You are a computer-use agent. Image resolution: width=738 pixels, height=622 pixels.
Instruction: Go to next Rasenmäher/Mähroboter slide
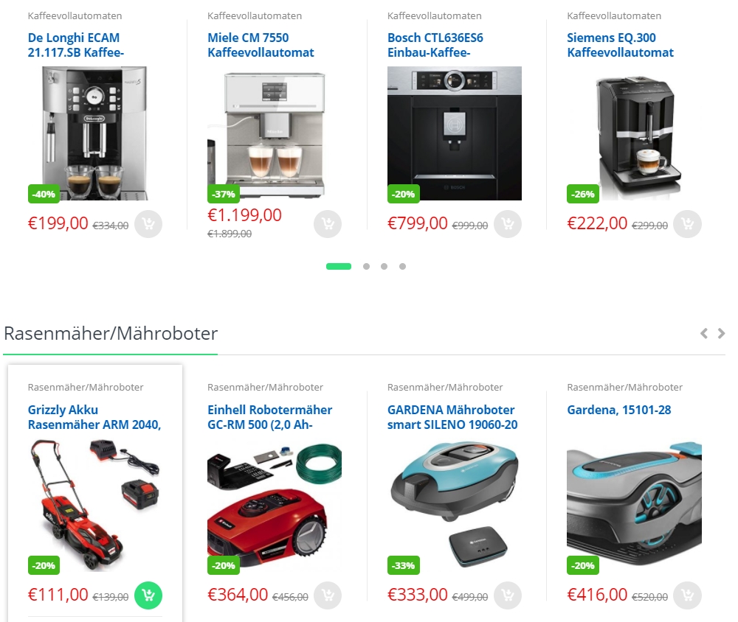(x=721, y=333)
